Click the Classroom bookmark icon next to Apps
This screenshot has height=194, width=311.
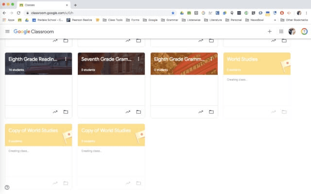19,20
